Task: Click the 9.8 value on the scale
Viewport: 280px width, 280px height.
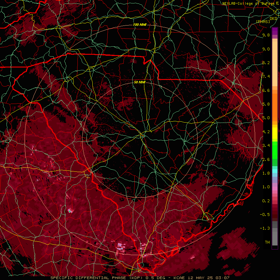Action: coord(266,35)
